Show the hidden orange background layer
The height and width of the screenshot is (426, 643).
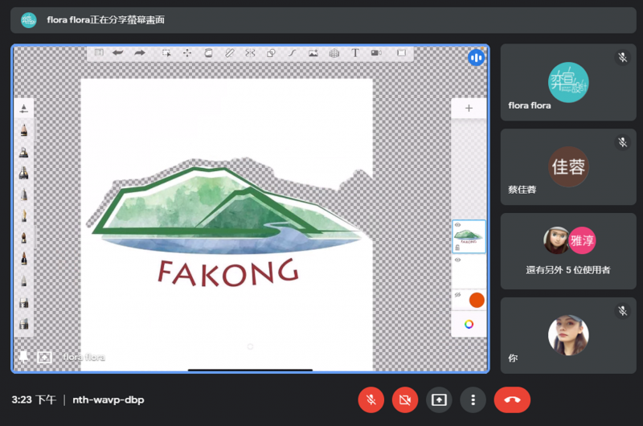point(457,295)
